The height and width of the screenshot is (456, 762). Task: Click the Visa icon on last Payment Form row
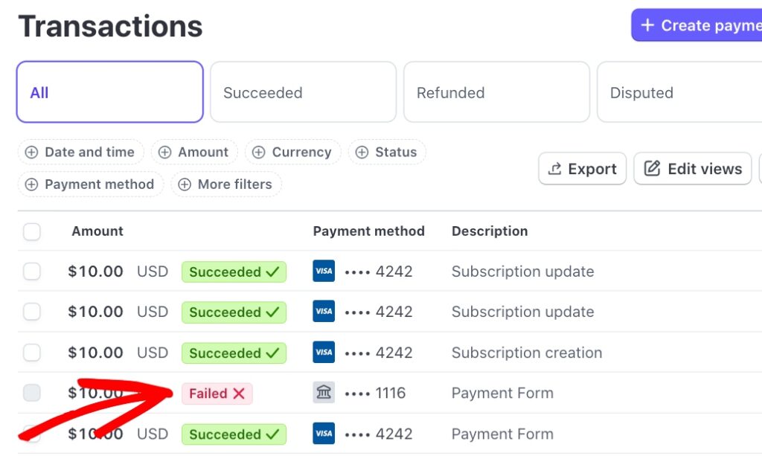point(324,434)
